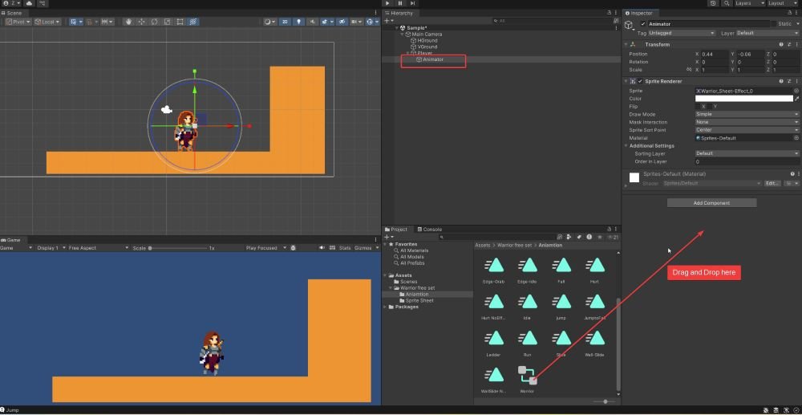Select the Ladder animation clip
Viewport: 802px width, 415px height.
coord(493,343)
